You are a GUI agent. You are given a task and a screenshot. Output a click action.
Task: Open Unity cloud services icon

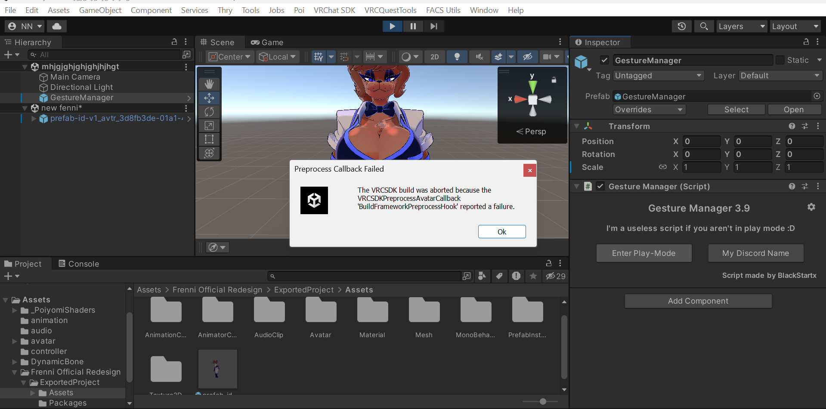coord(57,26)
